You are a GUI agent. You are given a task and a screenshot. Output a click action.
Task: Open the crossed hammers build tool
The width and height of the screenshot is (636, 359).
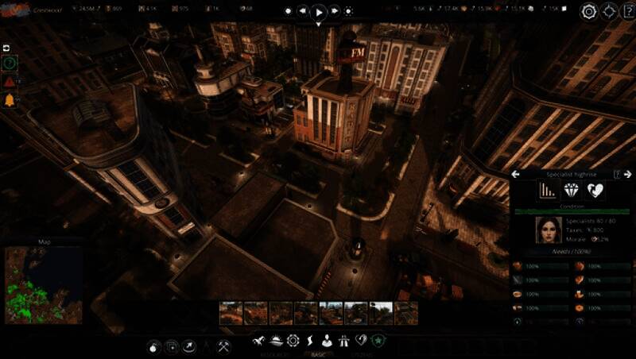[x=224, y=345]
